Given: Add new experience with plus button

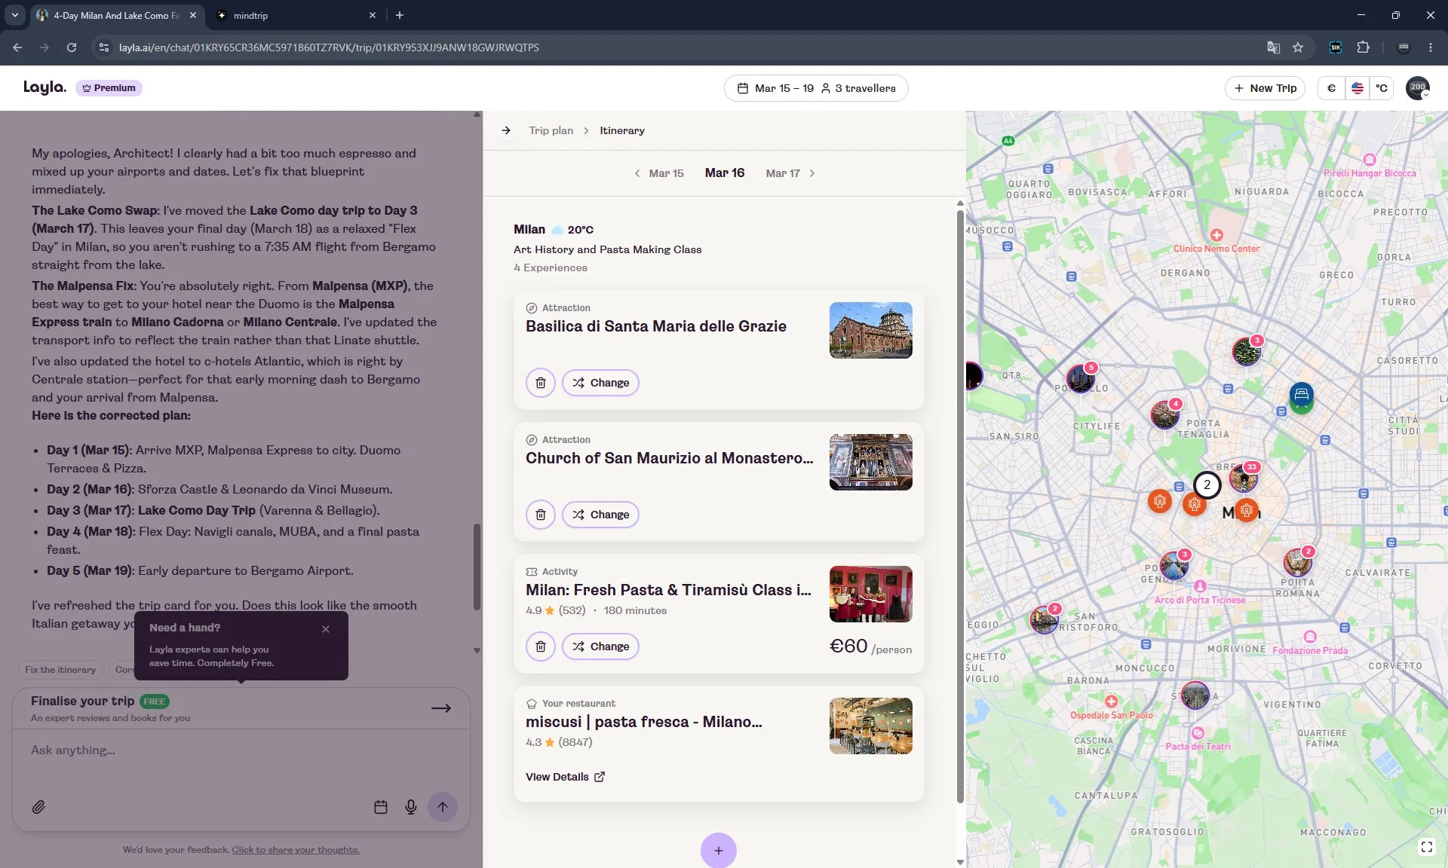Looking at the screenshot, I should coord(718,850).
